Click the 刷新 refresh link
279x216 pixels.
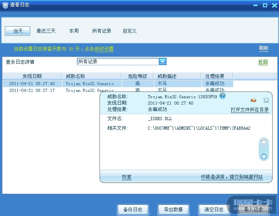tap(264, 48)
